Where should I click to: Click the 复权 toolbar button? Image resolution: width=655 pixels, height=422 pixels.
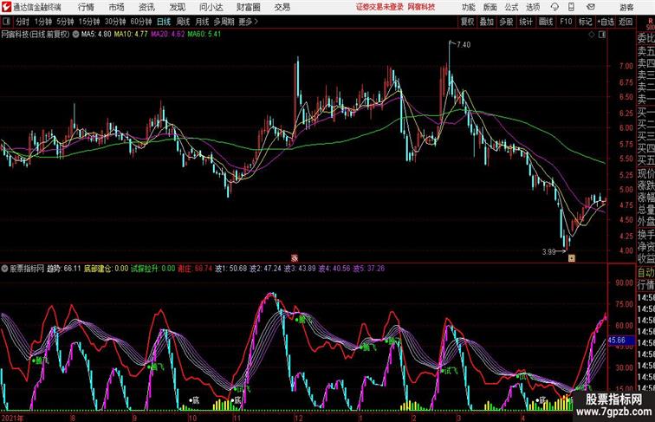pyautogui.click(x=467, y=22)
